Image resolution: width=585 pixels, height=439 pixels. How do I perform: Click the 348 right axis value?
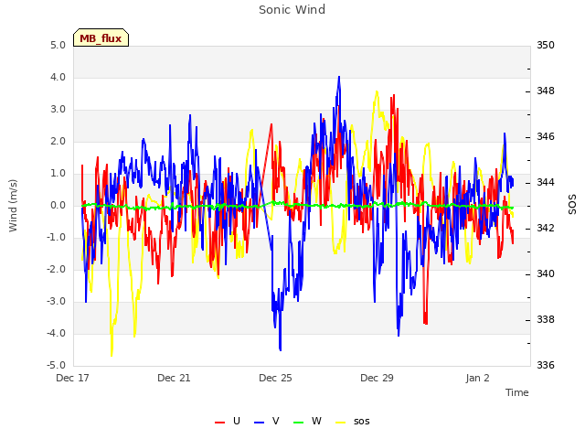pyautogui.click(x=546, y=91)
